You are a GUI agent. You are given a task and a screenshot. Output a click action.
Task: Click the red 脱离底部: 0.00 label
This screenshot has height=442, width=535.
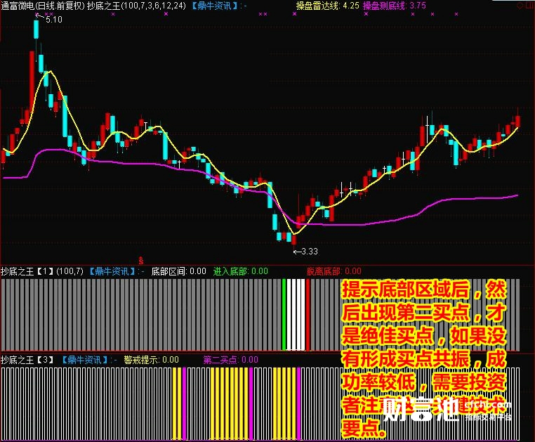tap(333, 271)
